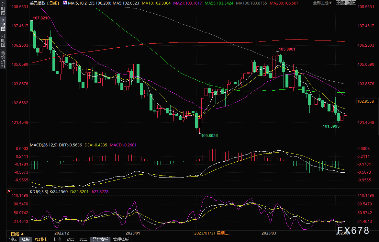Select the 模板 bottom tab
This screenshot has width=379, height=242.
point(26,239)
